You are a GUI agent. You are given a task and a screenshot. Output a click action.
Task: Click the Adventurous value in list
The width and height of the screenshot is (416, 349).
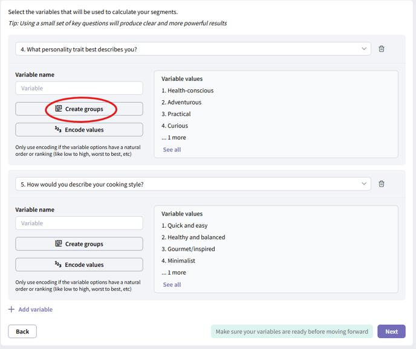184,103
